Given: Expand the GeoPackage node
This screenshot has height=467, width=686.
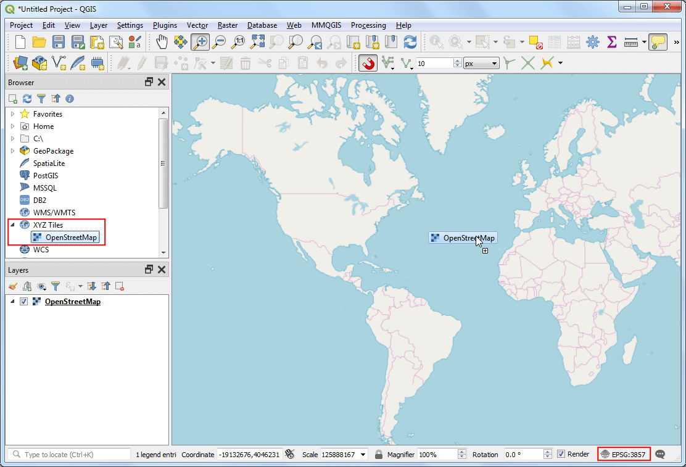Looking at the screenshot, I should tap(12, 151).
